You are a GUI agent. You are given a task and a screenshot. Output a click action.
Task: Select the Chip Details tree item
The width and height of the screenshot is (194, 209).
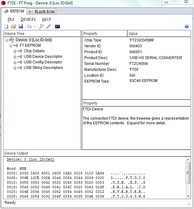[x=34, y=51]
